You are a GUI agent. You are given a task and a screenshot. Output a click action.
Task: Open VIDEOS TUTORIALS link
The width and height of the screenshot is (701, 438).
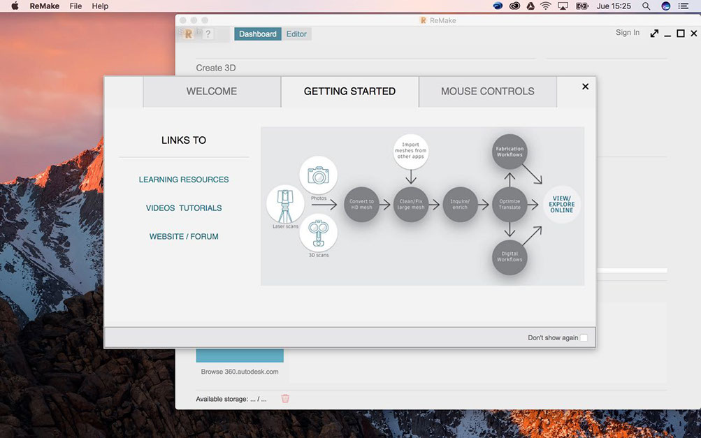coord(184,208)
